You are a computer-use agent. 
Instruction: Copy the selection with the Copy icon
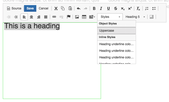tap(63, 8)
